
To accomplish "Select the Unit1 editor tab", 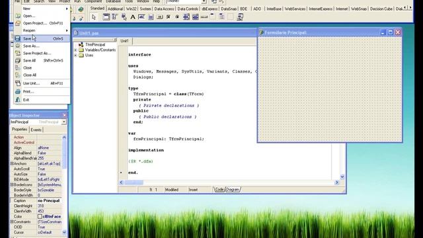I will pyautogui.click(x=124, y=41).
